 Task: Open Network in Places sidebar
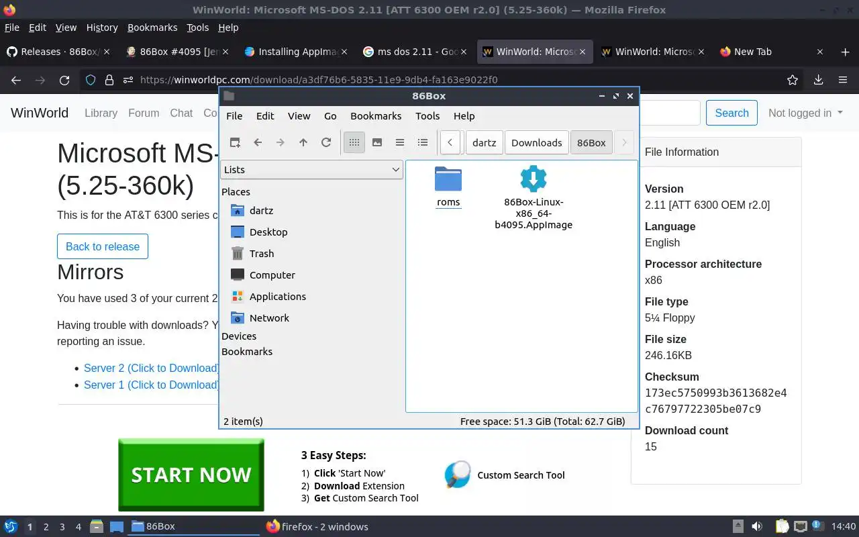(x=269, y=318)
